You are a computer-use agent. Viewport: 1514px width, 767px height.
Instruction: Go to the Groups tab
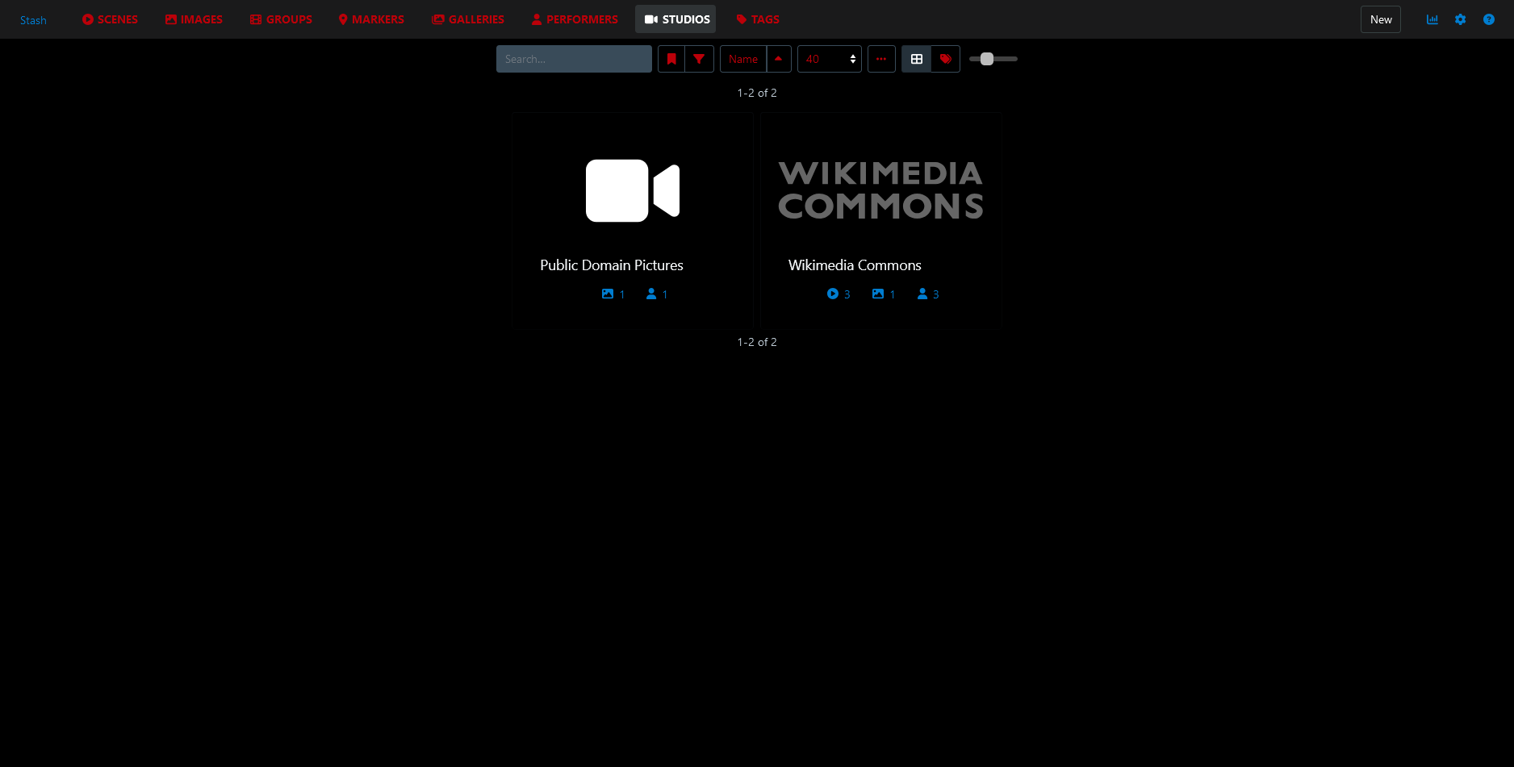[281, 19]
